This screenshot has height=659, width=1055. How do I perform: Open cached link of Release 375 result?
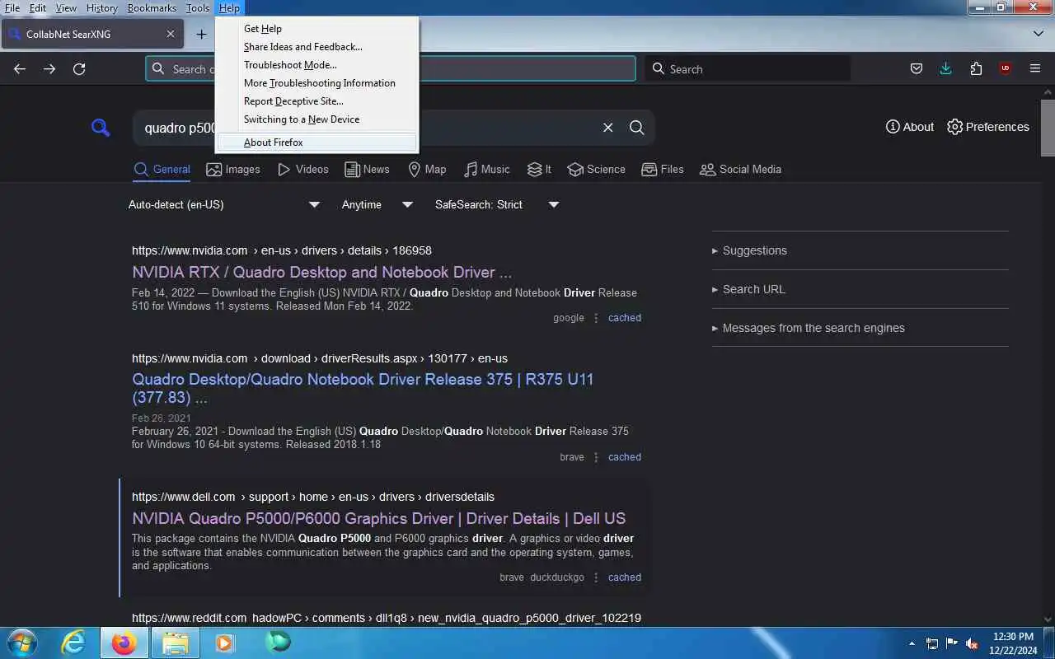click(625, 457)
